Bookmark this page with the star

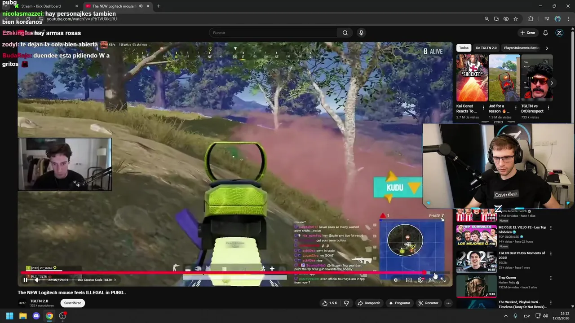[x=516, y=19]
